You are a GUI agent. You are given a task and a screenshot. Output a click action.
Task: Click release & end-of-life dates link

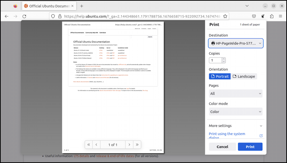(115, 156)
